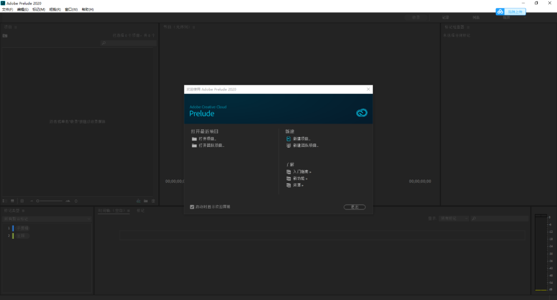
Task: Open the 编辑(E) menu
Action: click(x=23, y=10)
